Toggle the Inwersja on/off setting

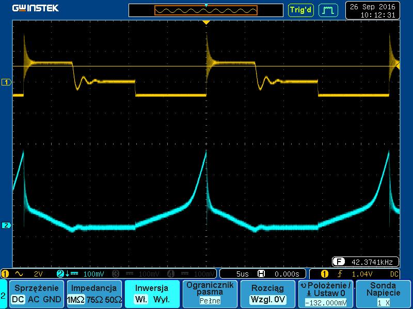coord(151,294)
